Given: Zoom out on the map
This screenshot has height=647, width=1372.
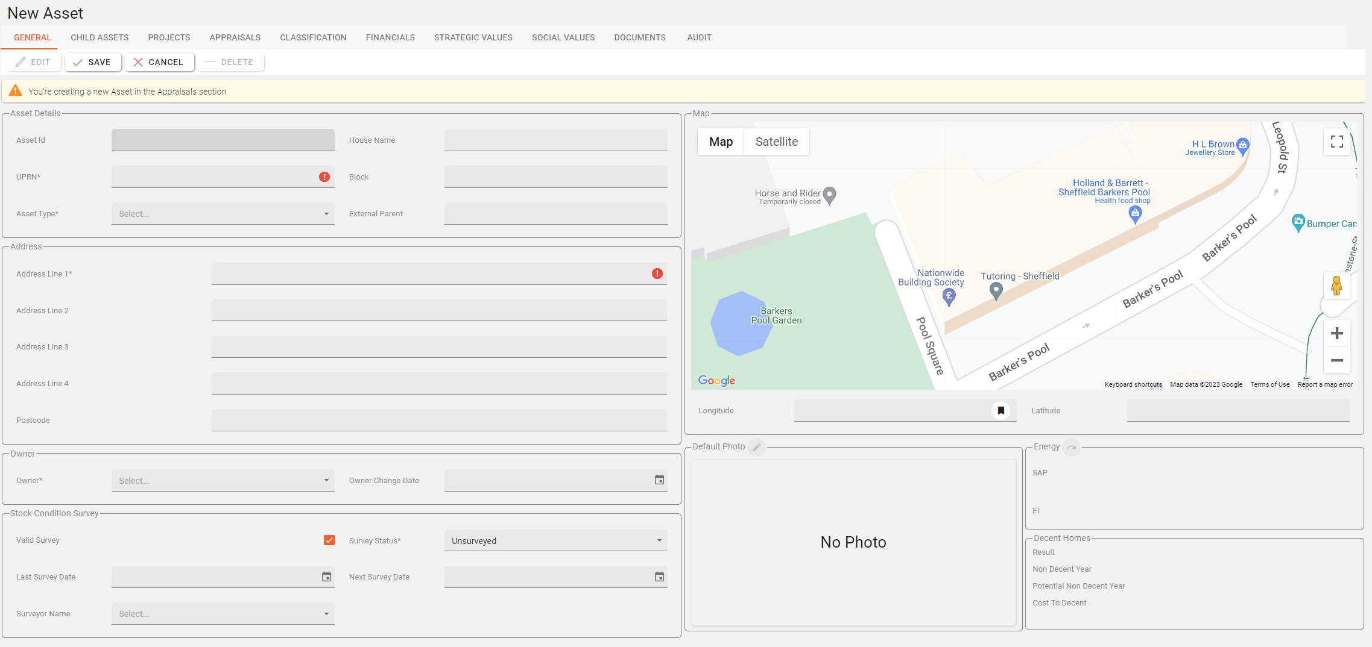Looking at the screenshot, I should click(x=1336, y=360).
